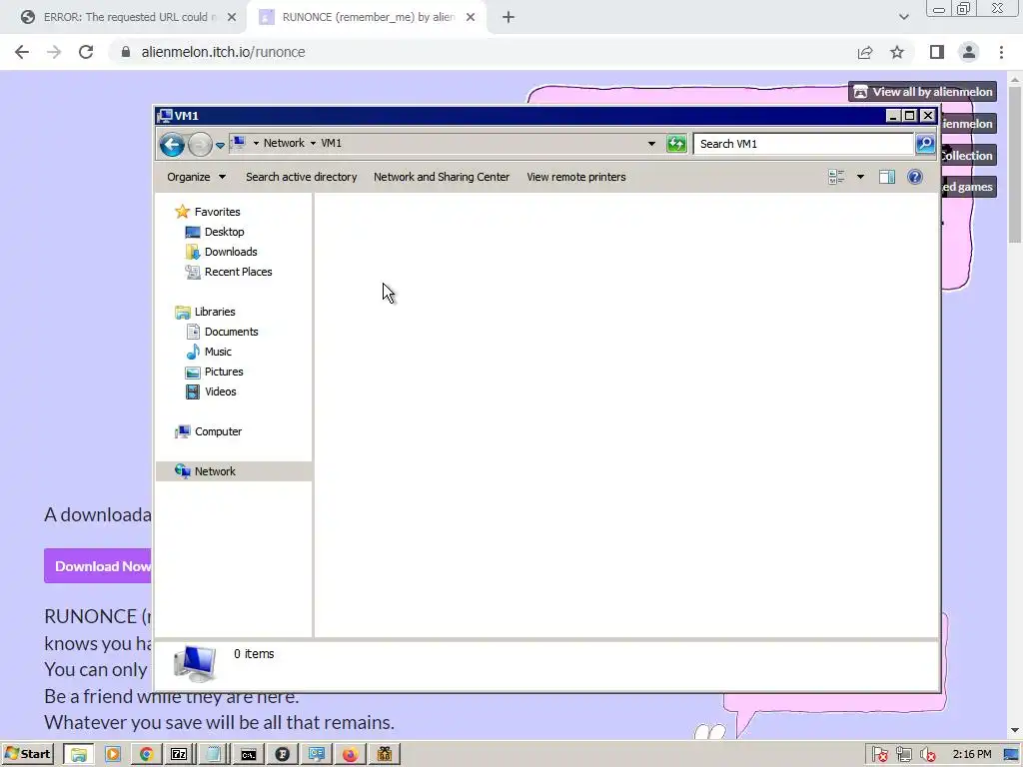
Task: Click the share page icon in Chrome
Action: [x=865, y=52]
